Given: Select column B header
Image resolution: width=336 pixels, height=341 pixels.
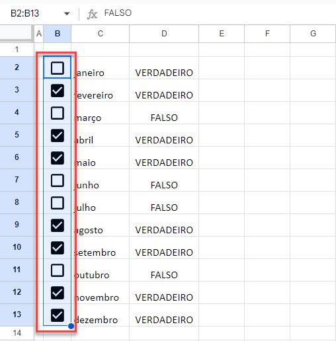Looking at the screenshot, I should coord(58,34).
